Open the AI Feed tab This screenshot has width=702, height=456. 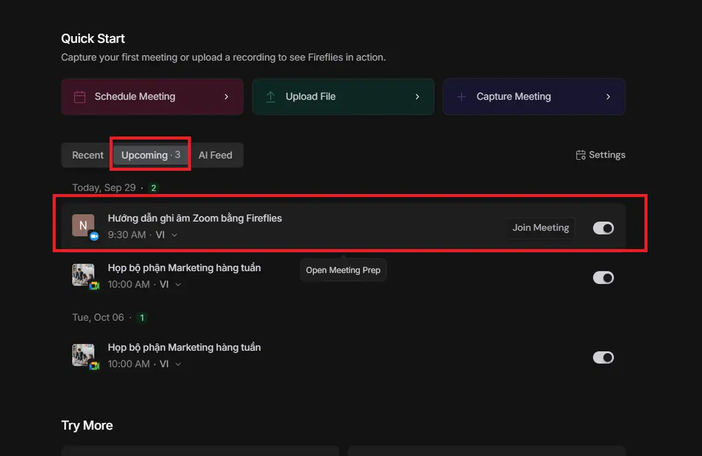(x=215, y=155)
